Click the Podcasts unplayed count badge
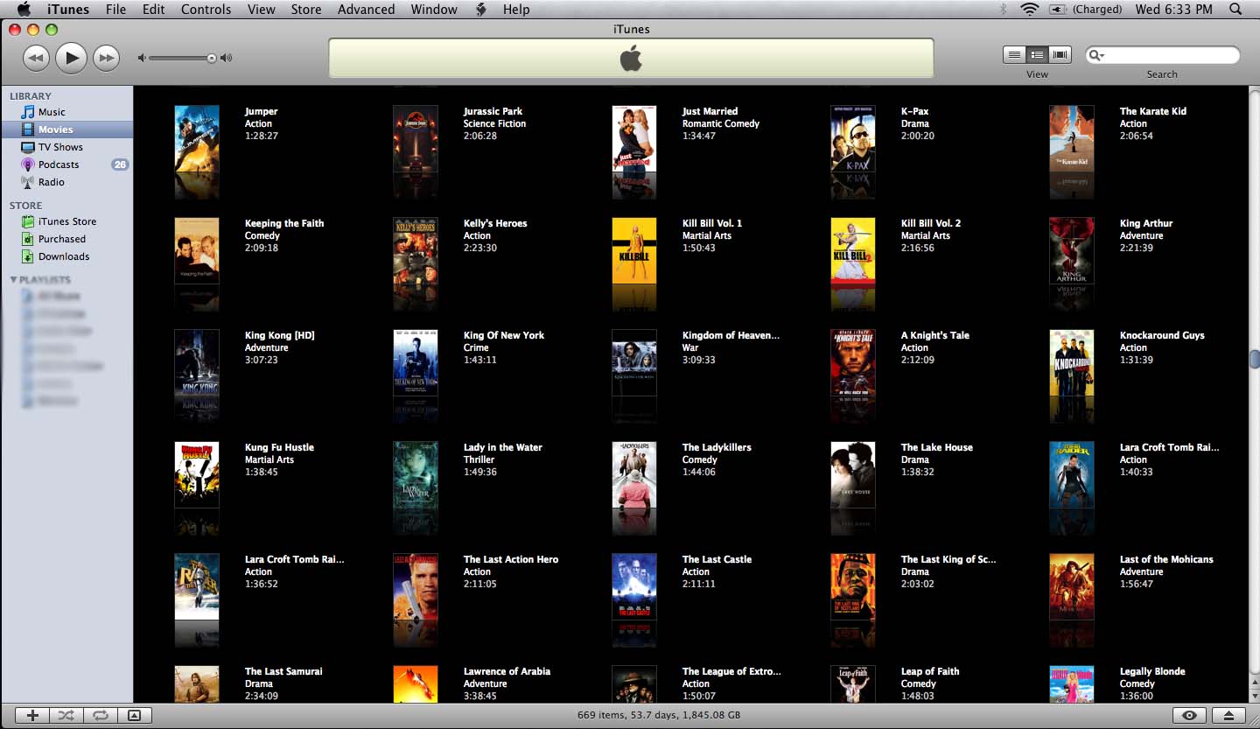Image resolution: width=1260 pixels, height=729 pixels. (120, 165)
